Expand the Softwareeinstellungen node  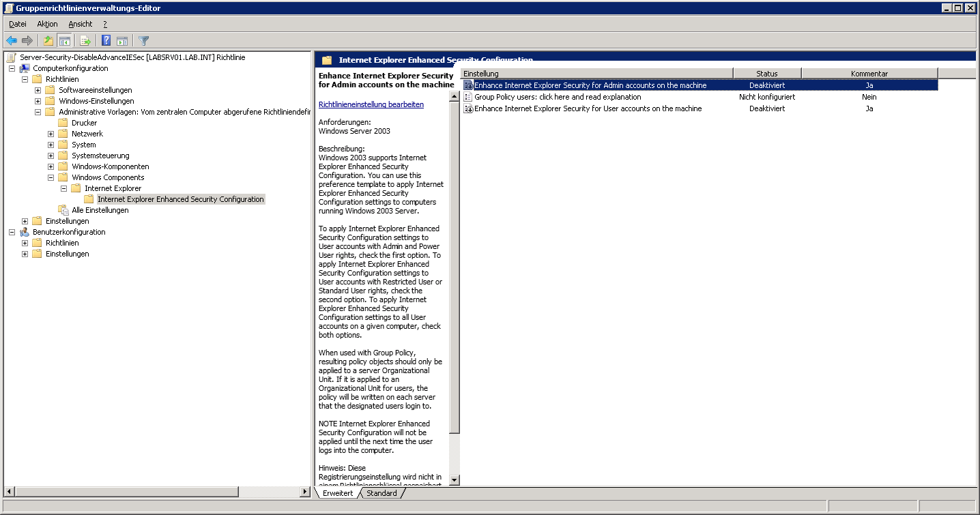point(38,90)
